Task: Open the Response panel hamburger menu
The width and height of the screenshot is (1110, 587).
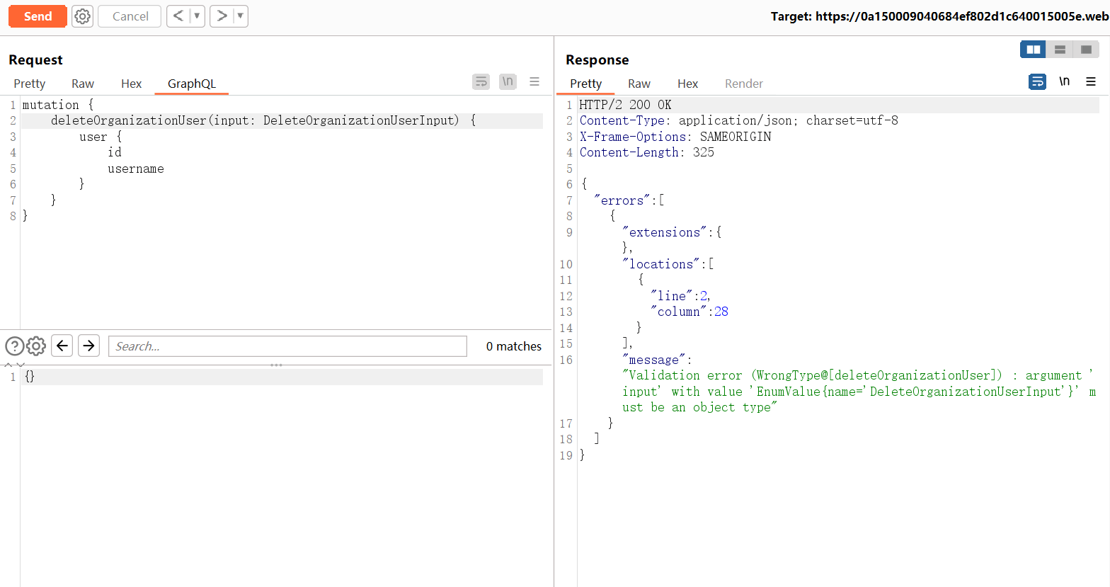Action: 1091,82
